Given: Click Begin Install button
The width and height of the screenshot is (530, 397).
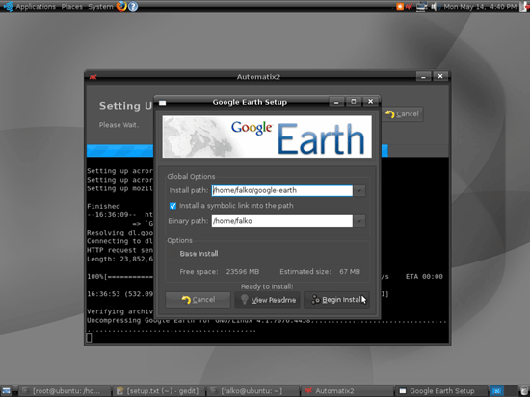Looking at the screenshot, I should point(336,300).
